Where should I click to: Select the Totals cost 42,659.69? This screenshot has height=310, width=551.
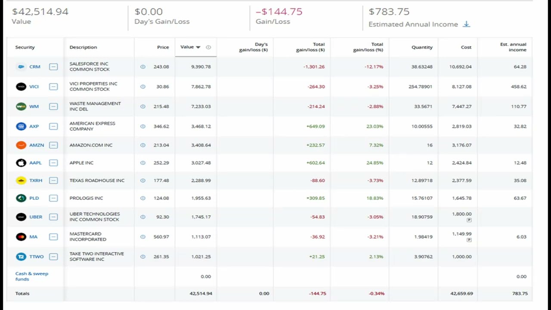tap(461, 294)
